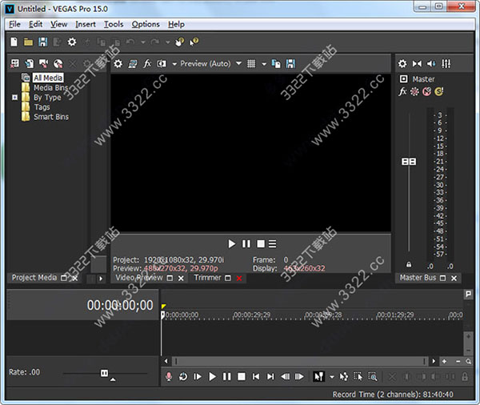Screen dimensions: 480x405
Task: Click the Video FX icon in preview toolbar
Action: (x=147, y=63)
